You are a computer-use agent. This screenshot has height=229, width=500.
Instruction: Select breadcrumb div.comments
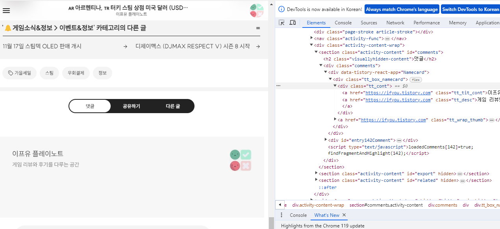click(x=443, y=205)
